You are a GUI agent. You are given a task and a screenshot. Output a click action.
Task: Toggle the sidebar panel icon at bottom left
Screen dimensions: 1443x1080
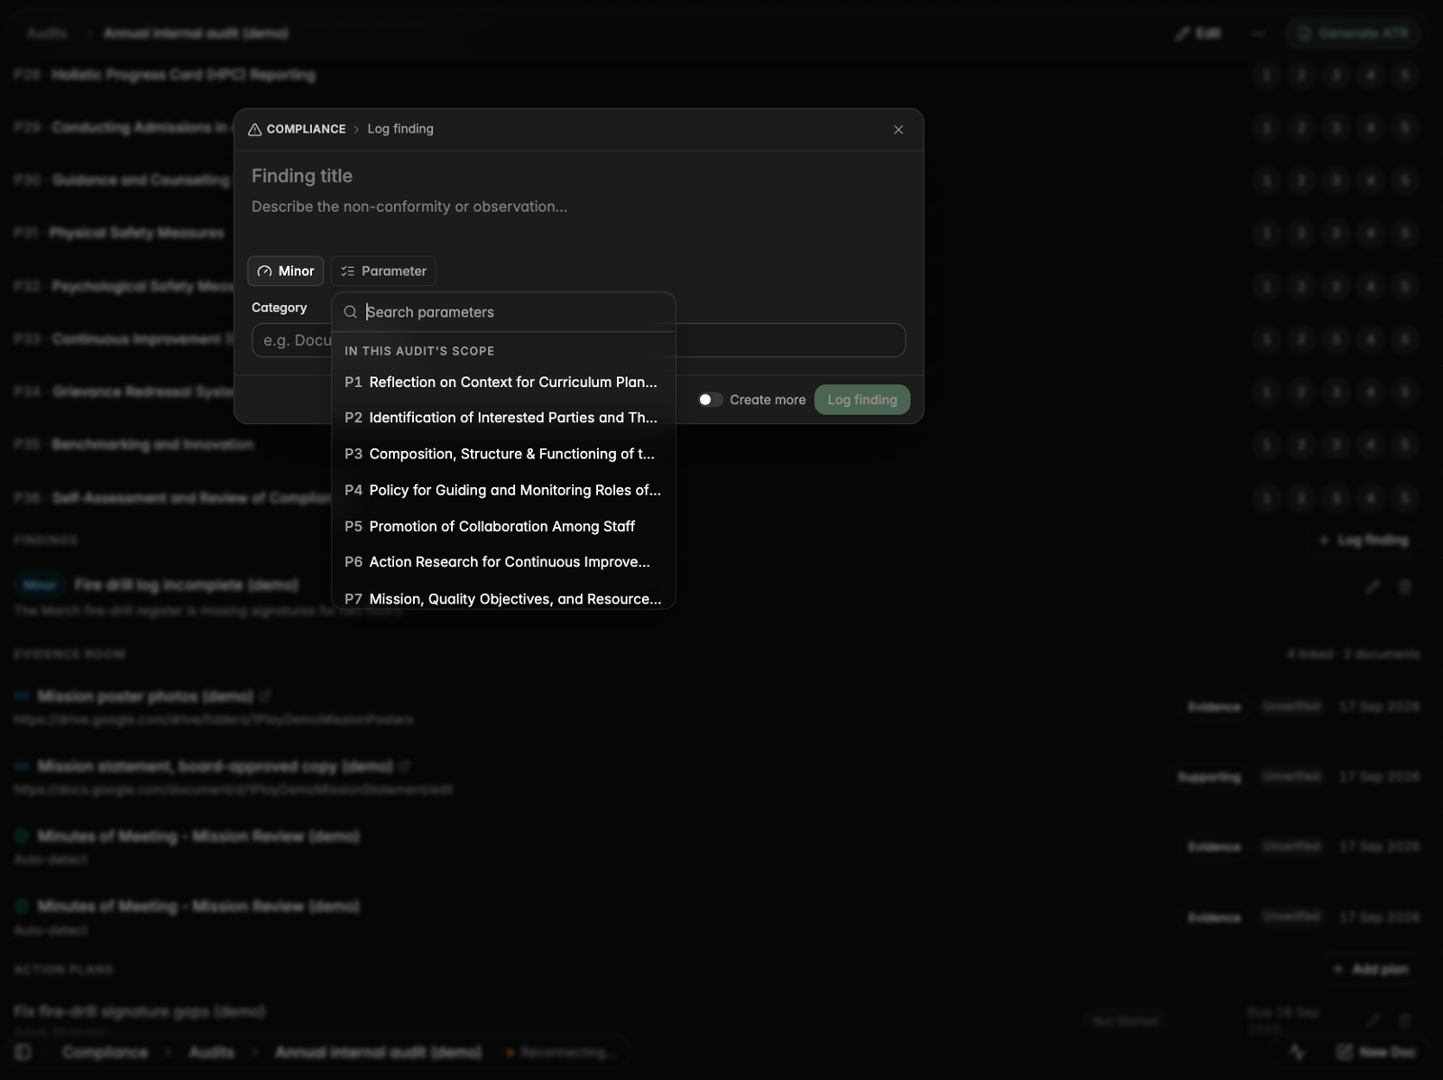[23, 1052]
